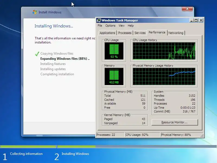This screenshot has width=217, height=163.
Task: Click the Threads count 196
Action: pos(193,100)
